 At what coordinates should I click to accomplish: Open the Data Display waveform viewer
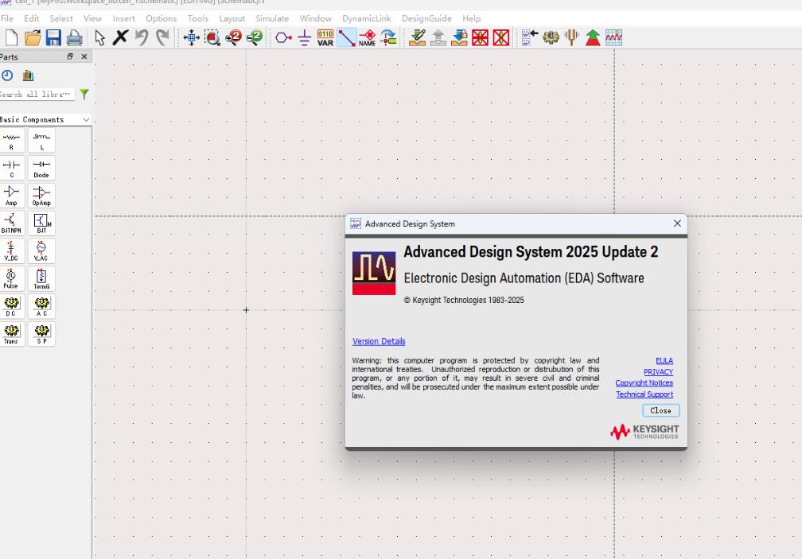point(613,37)
